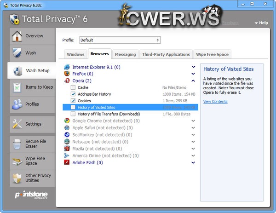Click the Wipe Free Space sidebar icon
The width and height of the screenshot is (276, 213).
click(17, 161)
